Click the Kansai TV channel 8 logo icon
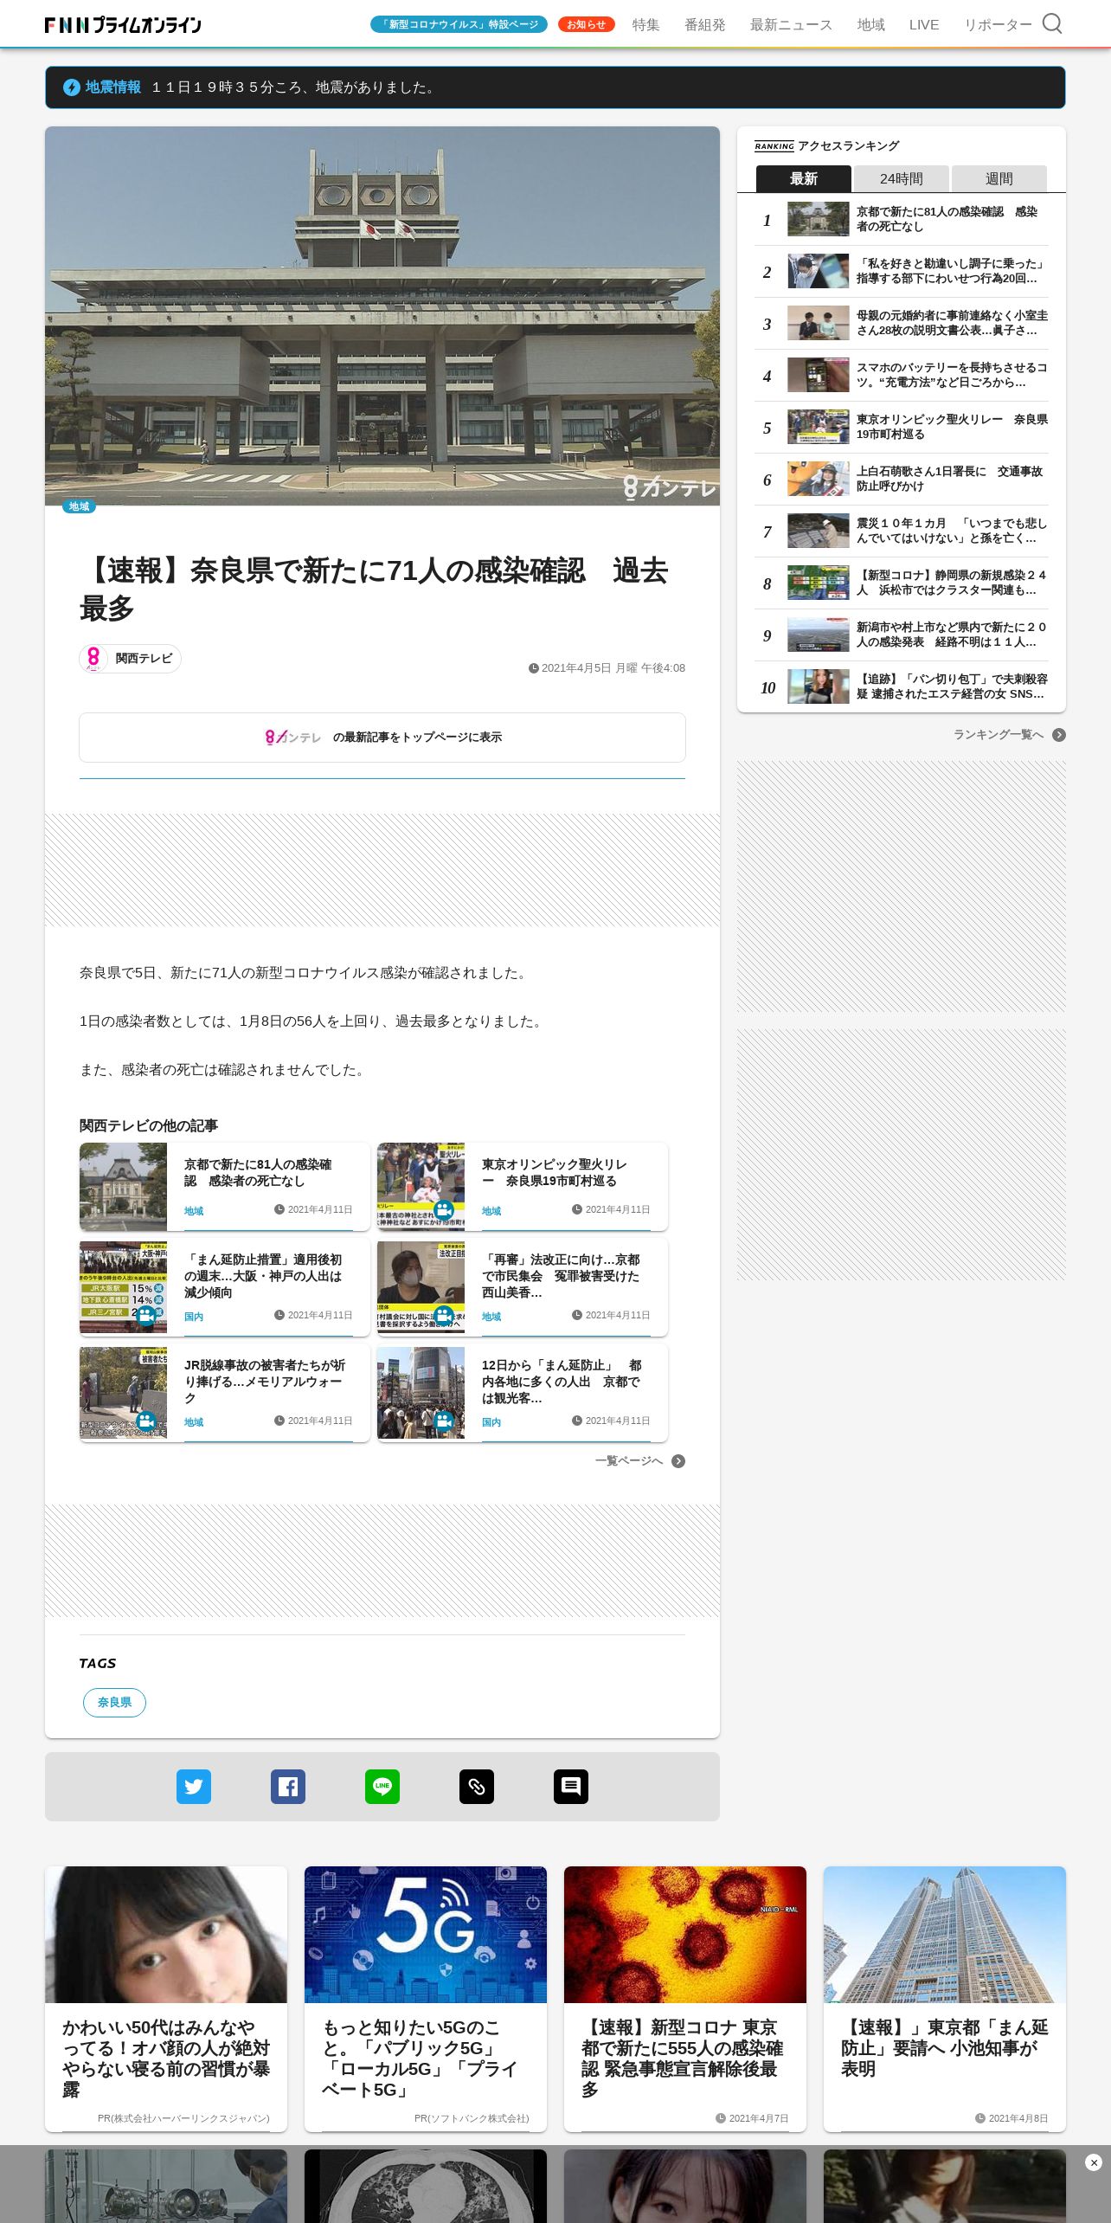1111x2223 pixels. click(x=93, y=658)
